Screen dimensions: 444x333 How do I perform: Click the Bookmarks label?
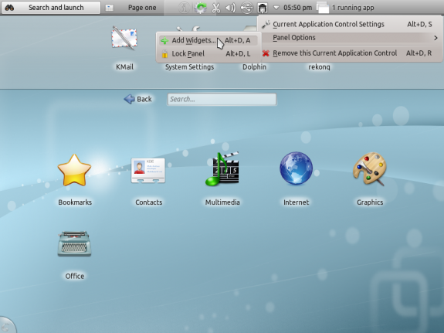tap(75, 202)
